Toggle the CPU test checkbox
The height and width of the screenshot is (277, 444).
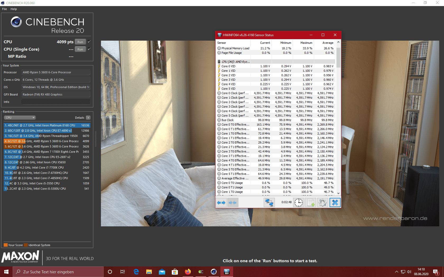89,42
